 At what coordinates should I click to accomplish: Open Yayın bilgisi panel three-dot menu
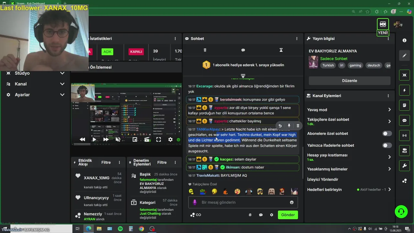[388, 39]
